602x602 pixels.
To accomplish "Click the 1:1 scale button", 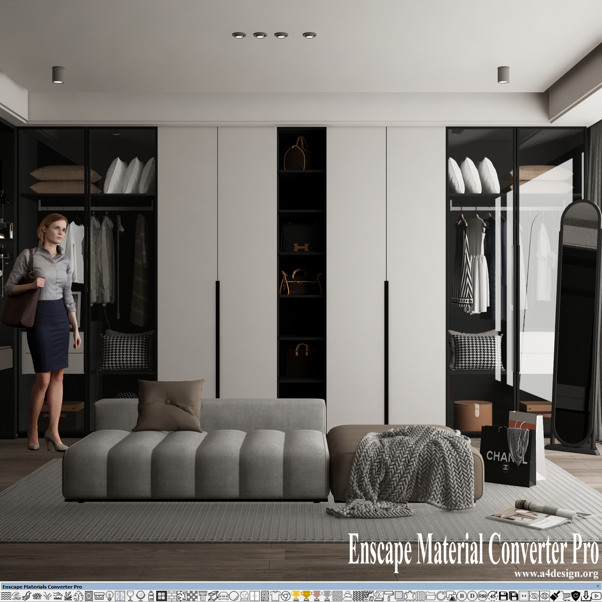I will tap(524, 596).
